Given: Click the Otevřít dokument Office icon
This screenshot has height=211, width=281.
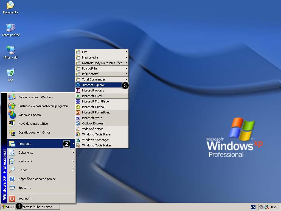Looking at the screenshot, I should click(12, 132).
